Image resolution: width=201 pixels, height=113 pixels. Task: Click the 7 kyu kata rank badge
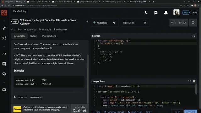pos(15,22)
